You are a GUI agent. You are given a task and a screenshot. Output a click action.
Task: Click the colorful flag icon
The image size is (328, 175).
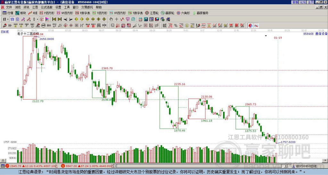tap(47, 19)
